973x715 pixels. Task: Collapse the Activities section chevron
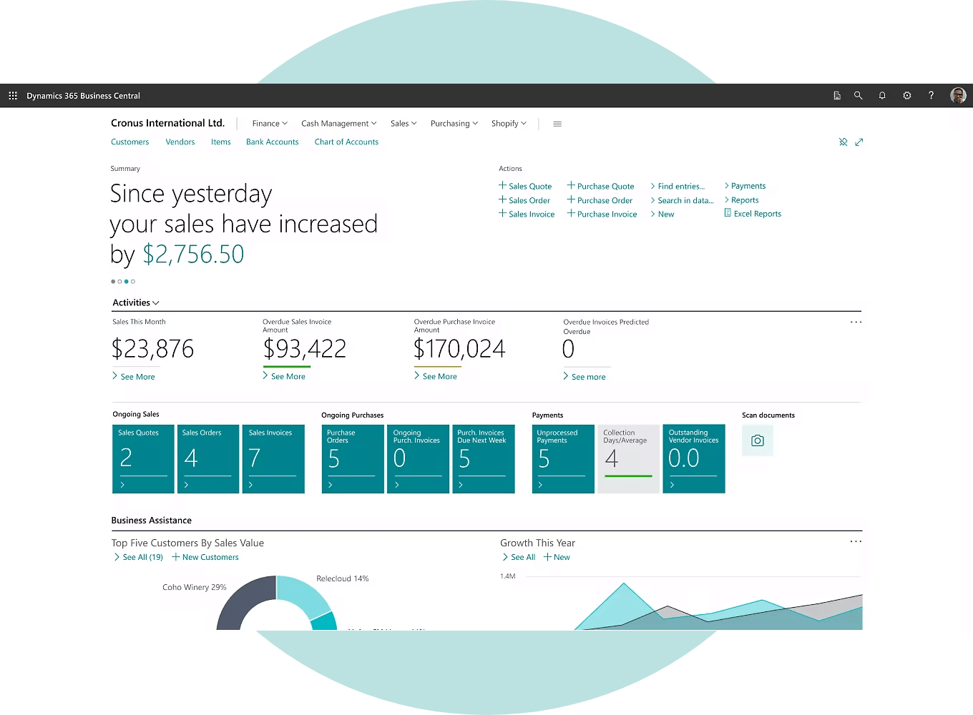pyautogui.click(x=156, y=303)
